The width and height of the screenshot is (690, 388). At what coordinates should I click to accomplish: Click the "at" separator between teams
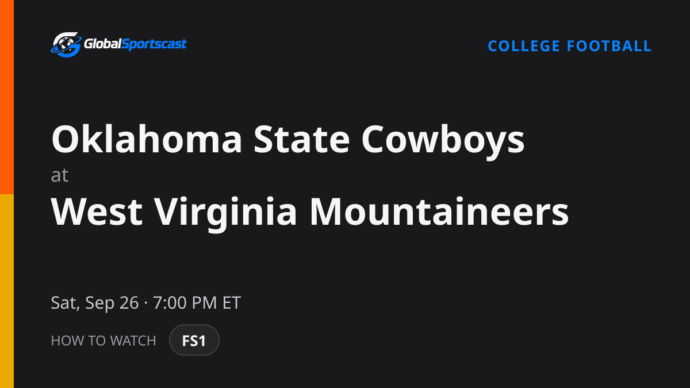pos(60,175)
